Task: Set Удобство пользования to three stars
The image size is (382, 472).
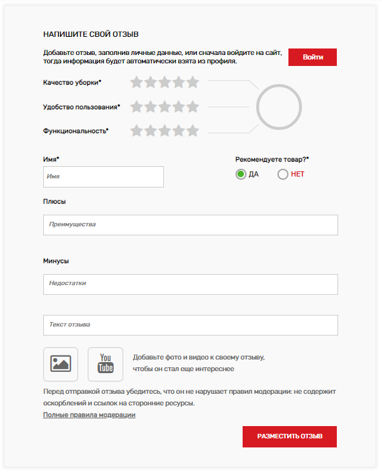Action: [165, 107]
